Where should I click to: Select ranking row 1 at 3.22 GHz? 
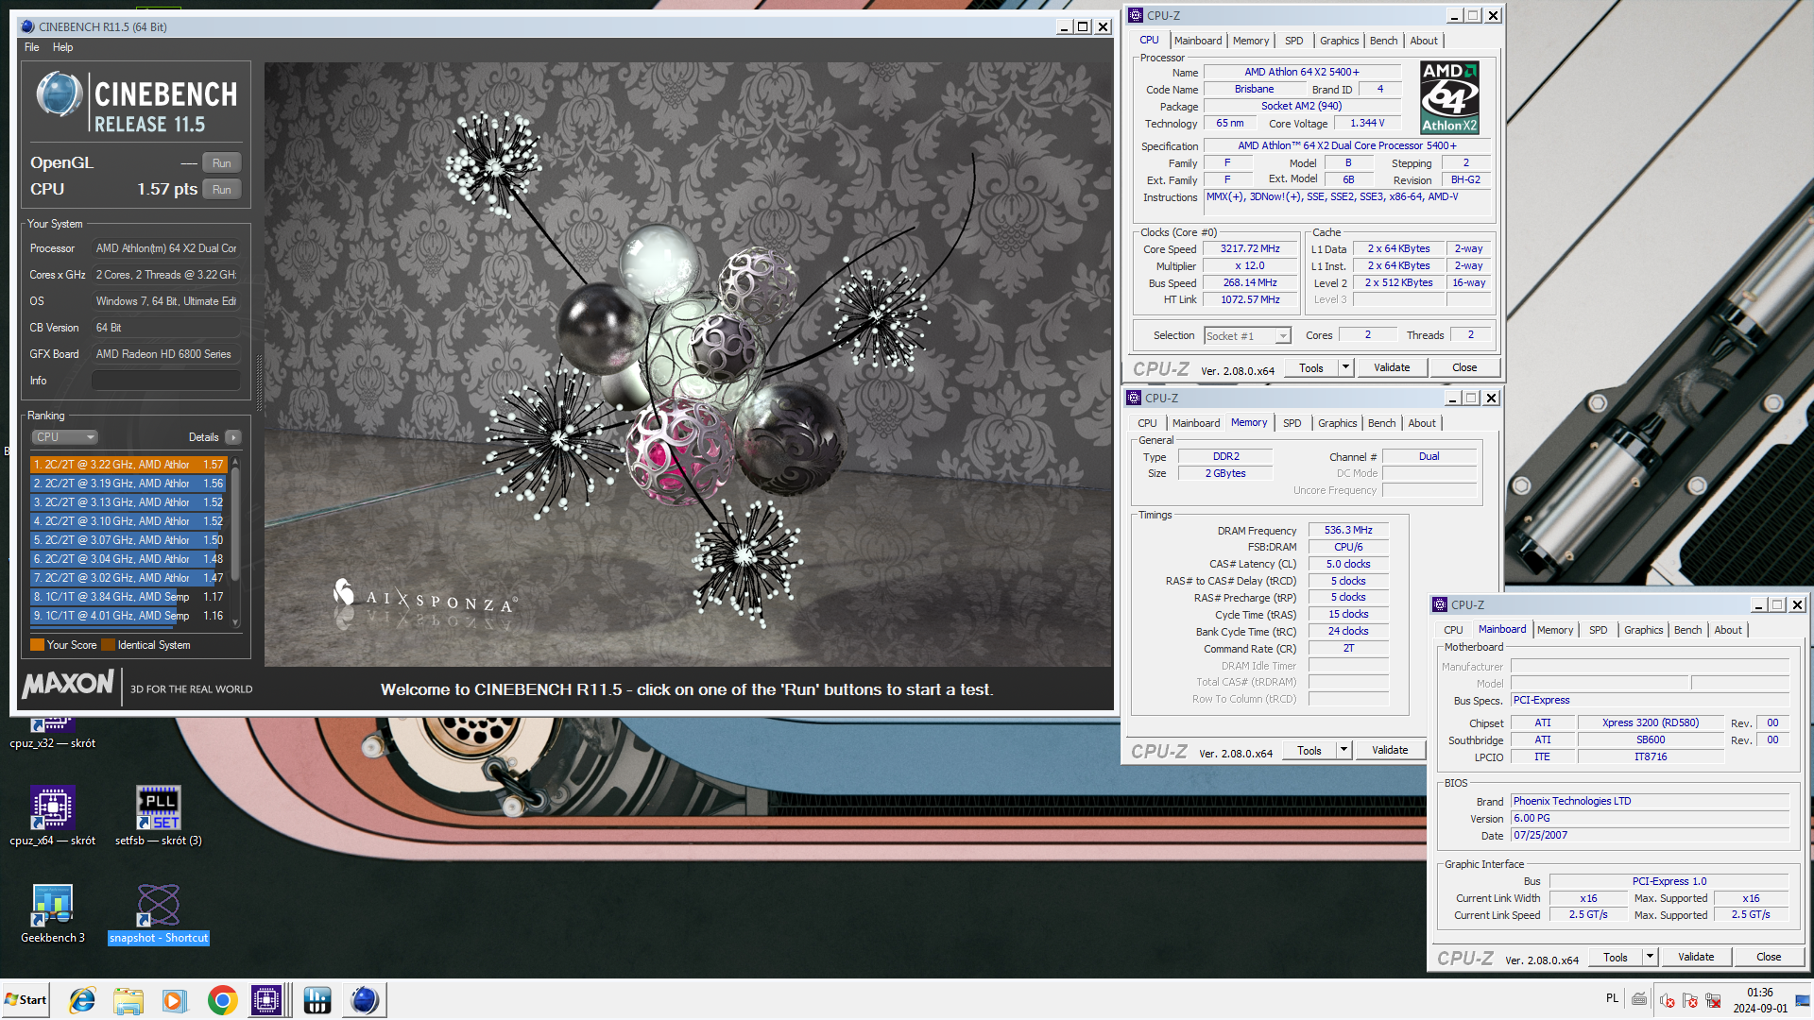128,465
